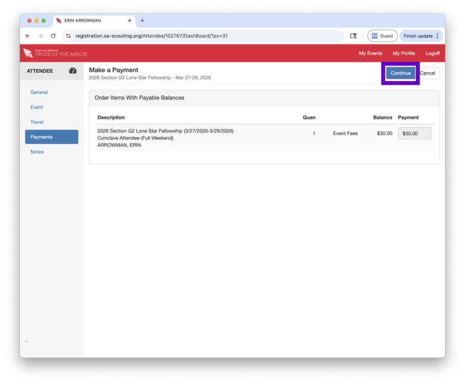Click the browser back arrow
Screen dimensions: 465x384
28,36
